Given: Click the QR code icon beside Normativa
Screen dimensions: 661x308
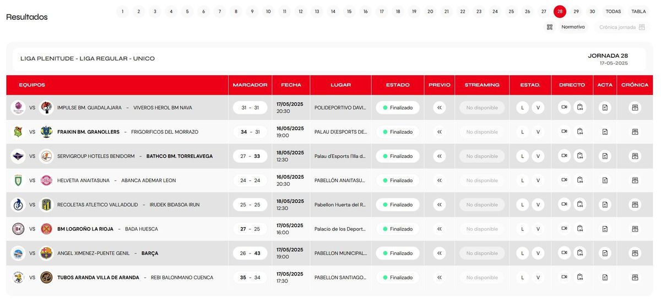Looking at the screenshot, I should pos(549,27).
